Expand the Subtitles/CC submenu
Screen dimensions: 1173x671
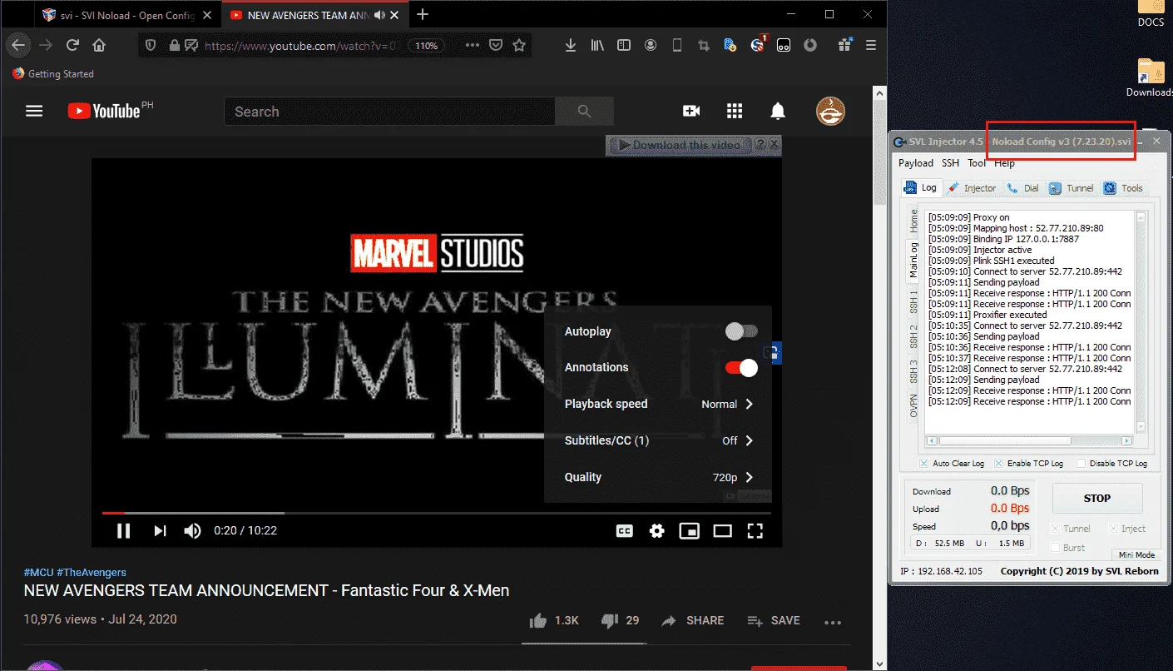tap(658, 440)
